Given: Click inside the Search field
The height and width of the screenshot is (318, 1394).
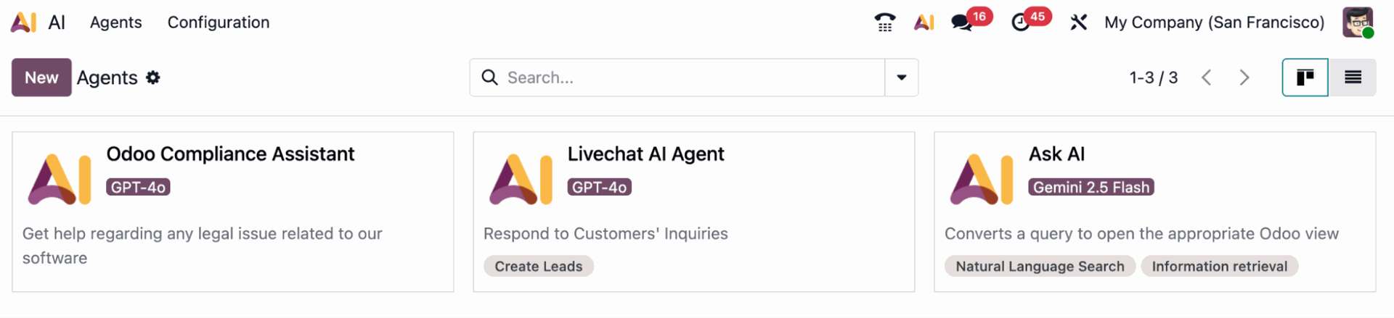Looking at the screenshot, I should pos(682,78).
